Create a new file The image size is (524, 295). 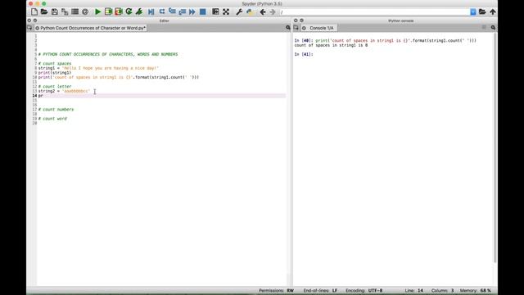pos(34,11)
